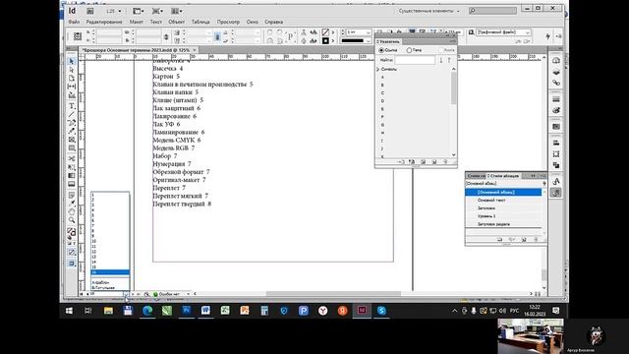Click the horizontal document scrollbar
629x354 pixels.
tap(333, 294)
